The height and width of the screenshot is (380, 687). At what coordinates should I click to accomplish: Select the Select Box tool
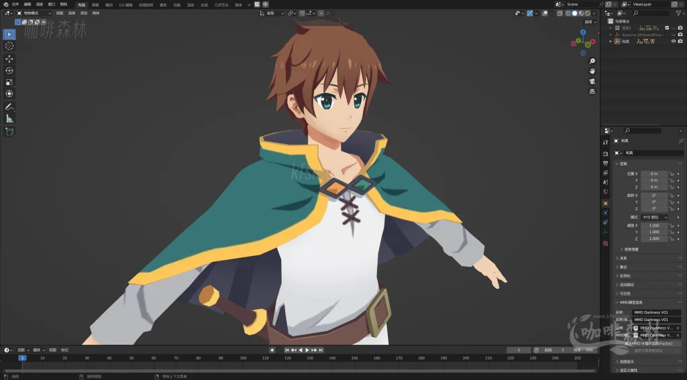(x=9, y=34)
